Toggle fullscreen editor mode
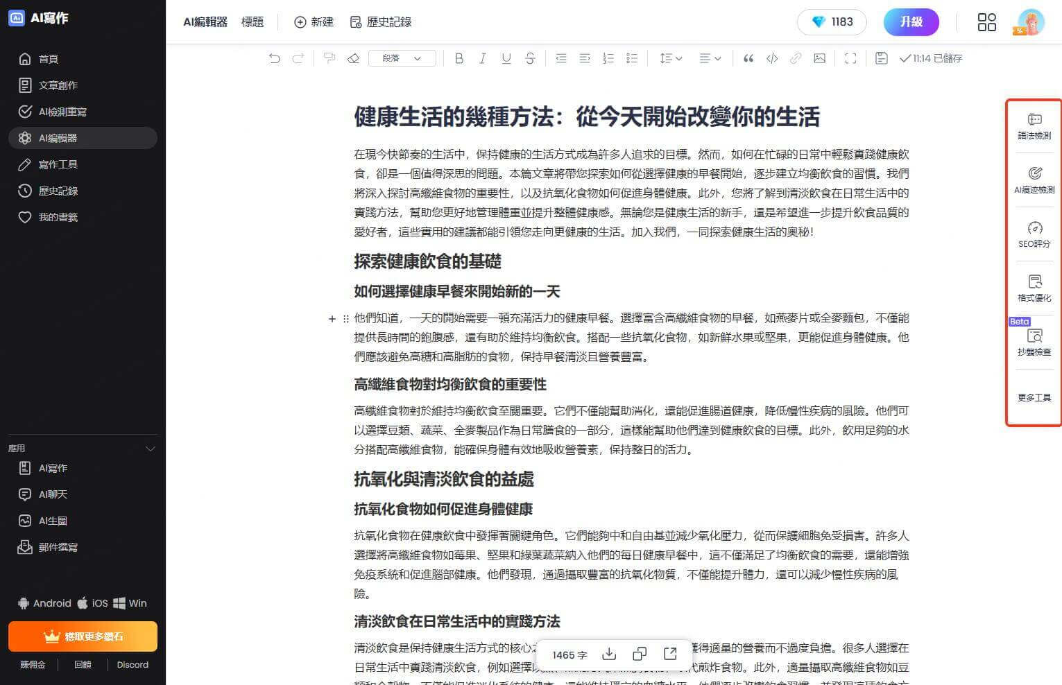1062x685 pixels. (850, 58)
